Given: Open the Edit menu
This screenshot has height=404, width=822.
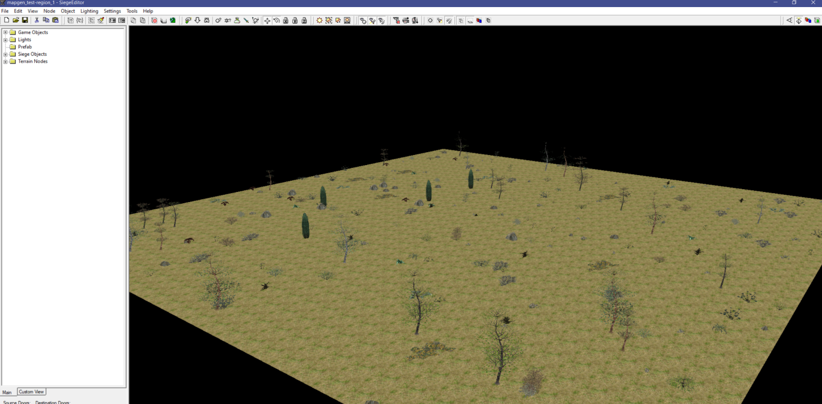Looking at the screenshot, I should tap(18, 11).
